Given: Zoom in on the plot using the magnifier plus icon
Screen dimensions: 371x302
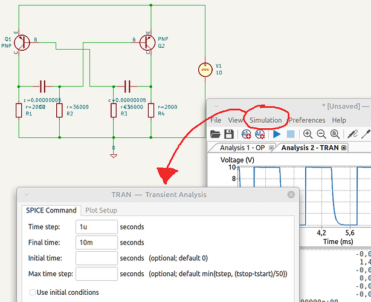Looking at the screenshot, I should tap(308, 134).
